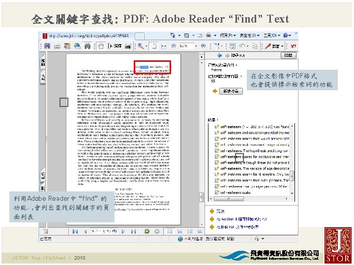
Task: Open the Sign tool dropdown arrow
Action: point(282,46)
